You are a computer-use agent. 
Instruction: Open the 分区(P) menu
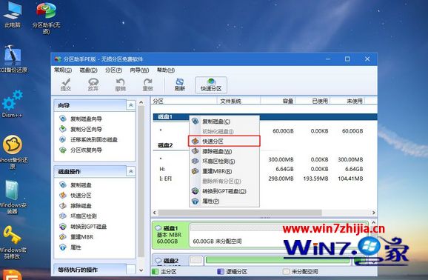click(113, 70)
